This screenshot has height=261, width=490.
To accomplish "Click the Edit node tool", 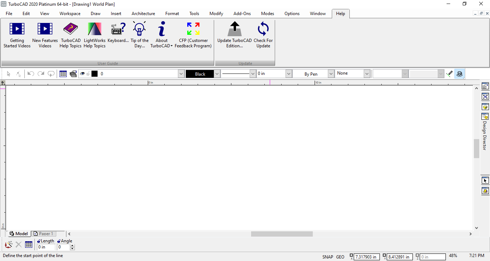I will coord(19,74).
